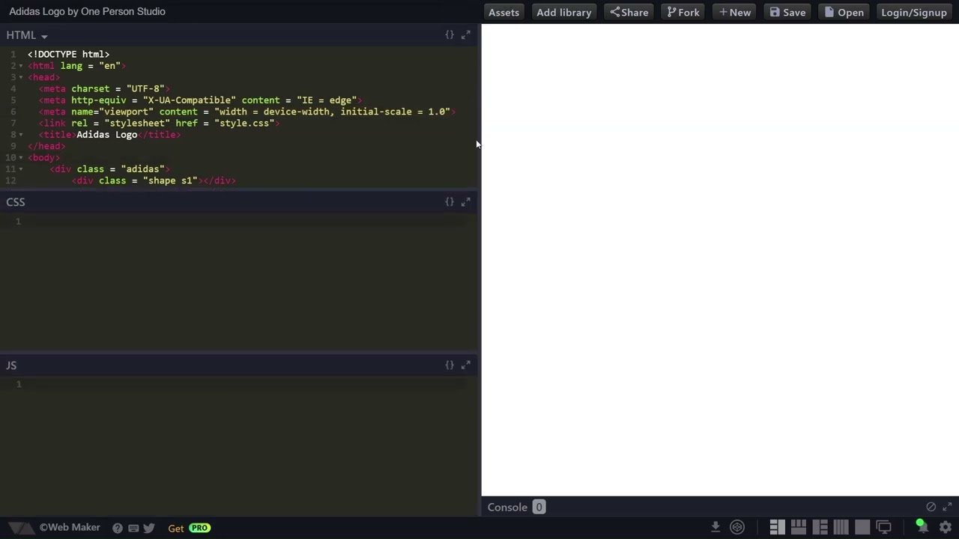This screenshot has width=959, height=539.
Task: Maximize the HTML editor pane
Action: pyautogui.click(x=466, y=35)
